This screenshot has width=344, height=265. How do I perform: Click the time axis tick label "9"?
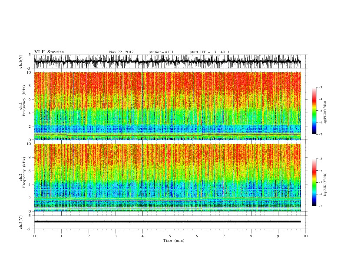(x=278, y=236)
